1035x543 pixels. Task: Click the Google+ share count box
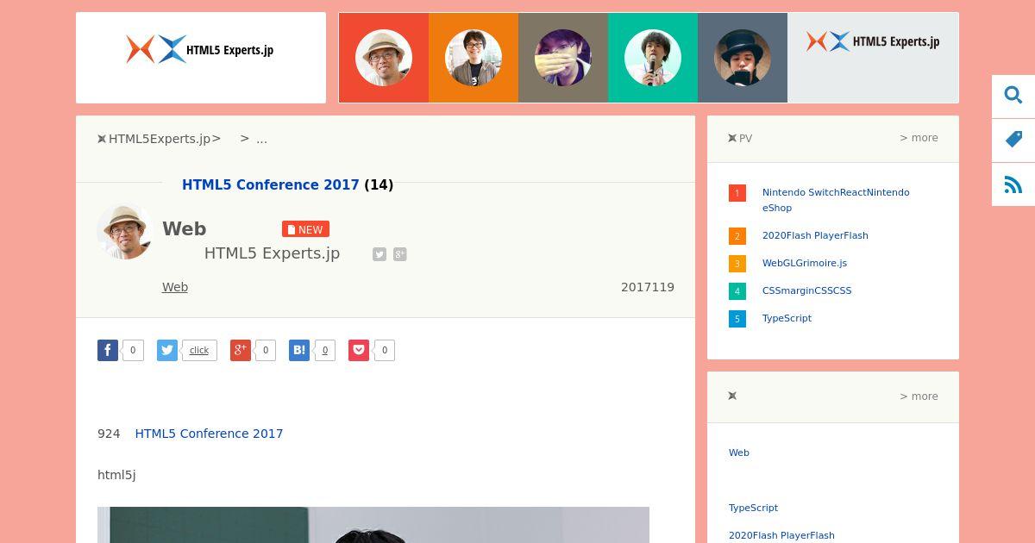(265, 350)
